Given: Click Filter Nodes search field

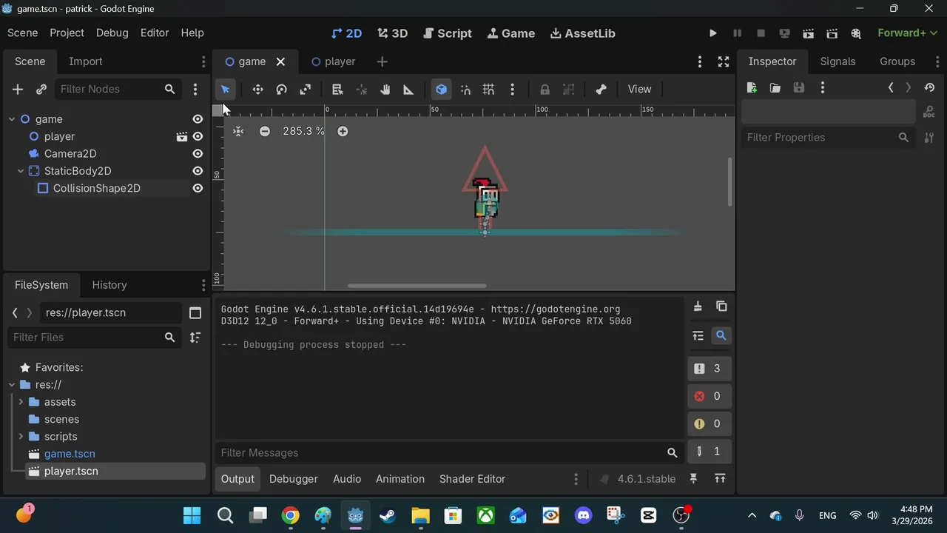Looking at the screenshot, I should click(118, 89).
